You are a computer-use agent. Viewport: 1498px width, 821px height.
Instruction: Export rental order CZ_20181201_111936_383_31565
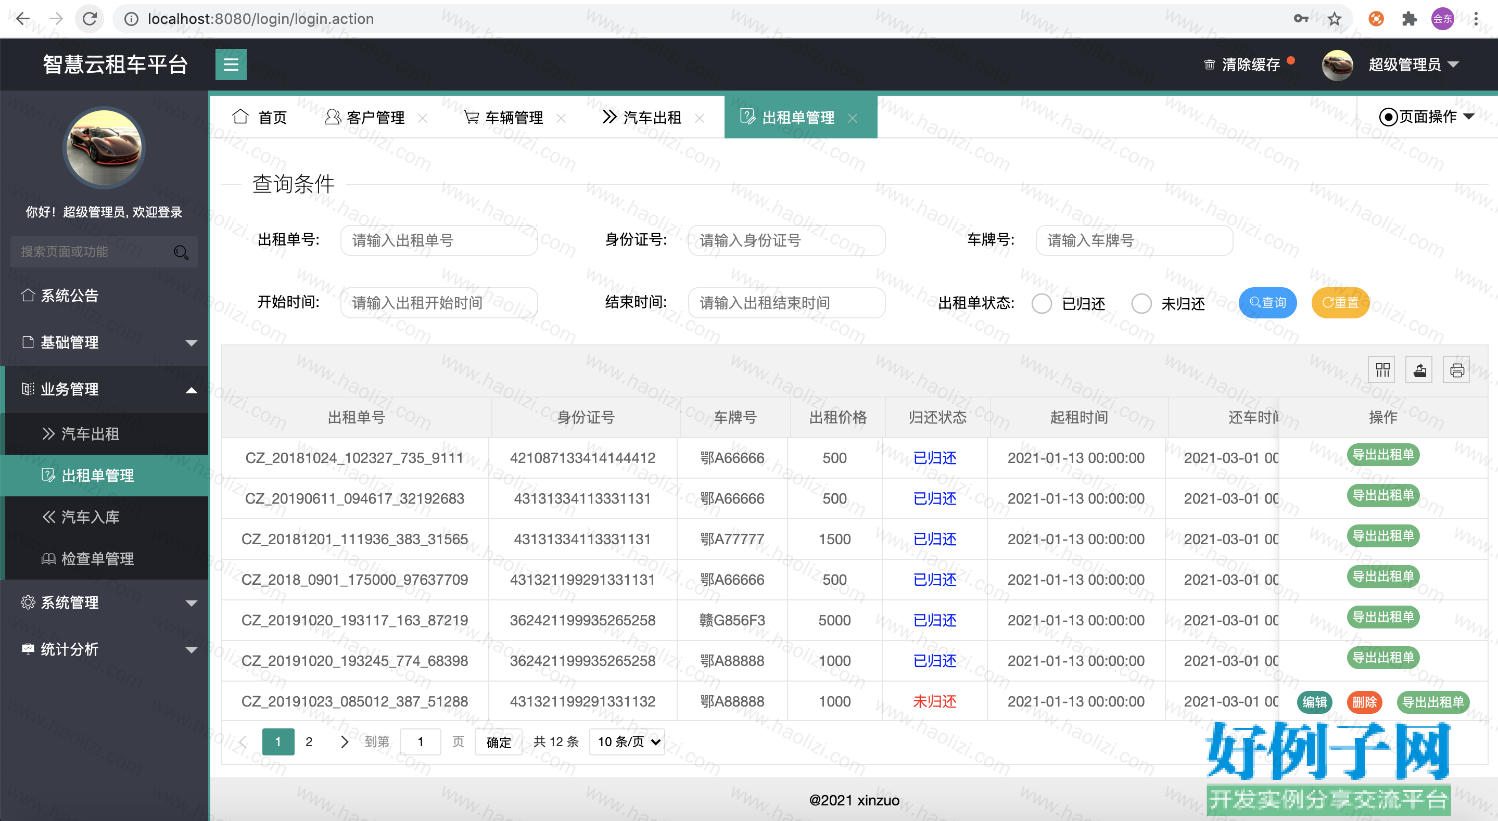pos(1383,535)
